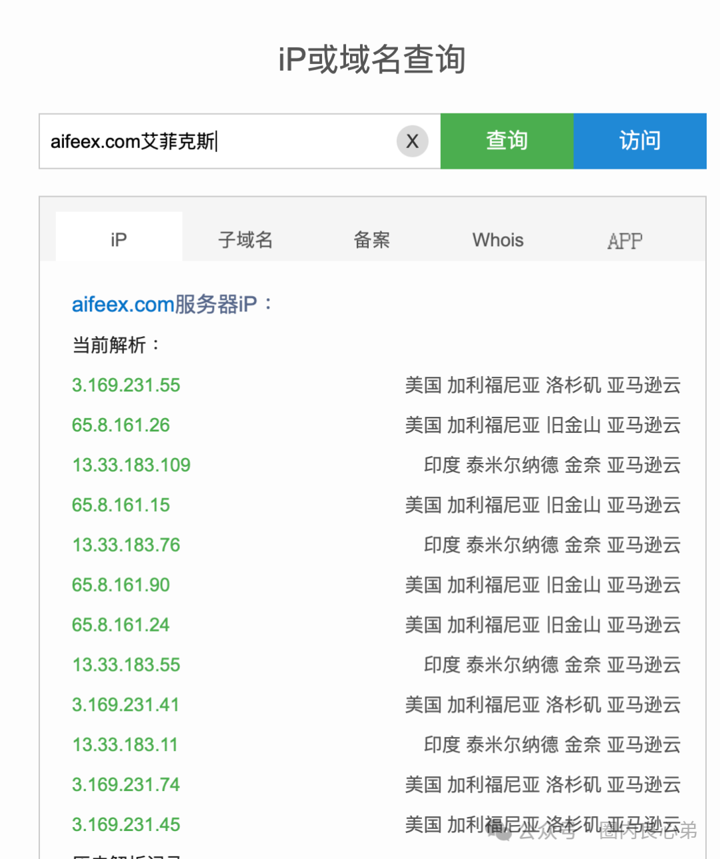Screen dimensions: 720x859
Task: Click IP address 65.8.161.26
Action: pos(120,425)
